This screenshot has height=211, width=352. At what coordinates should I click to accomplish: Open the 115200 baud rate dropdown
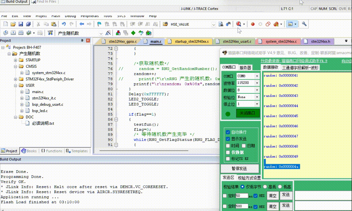[257, 83]
